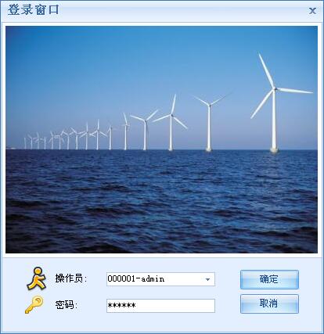The height and width of the screenshot is (334, 324).
Task: Click the golden key password icon
Action: [34, 304]
